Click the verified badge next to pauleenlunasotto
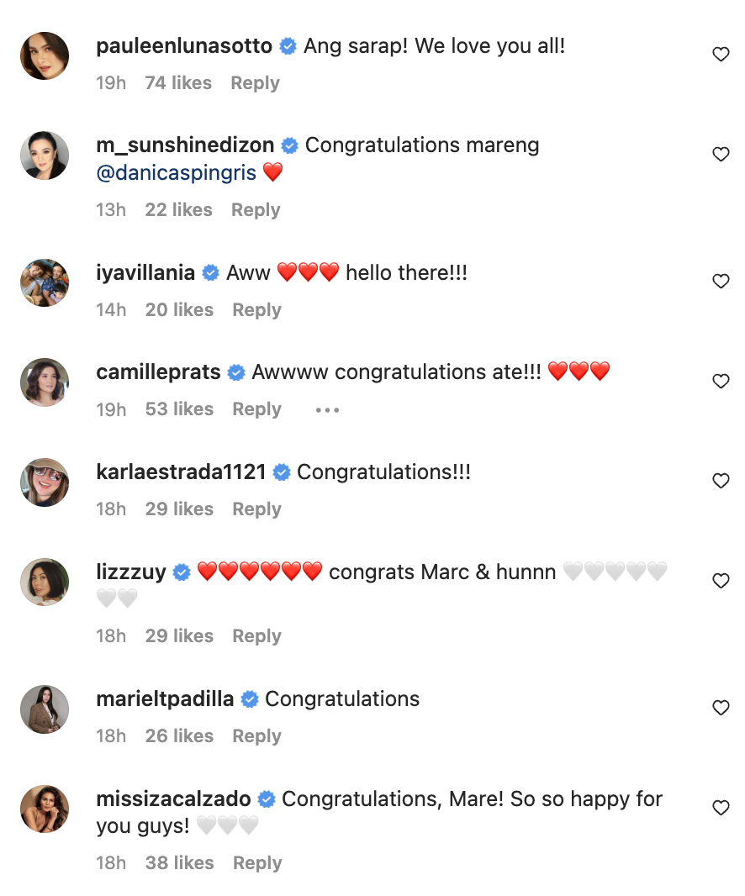The height and width of the screenshot is (896, 745). tap(288, 46)
